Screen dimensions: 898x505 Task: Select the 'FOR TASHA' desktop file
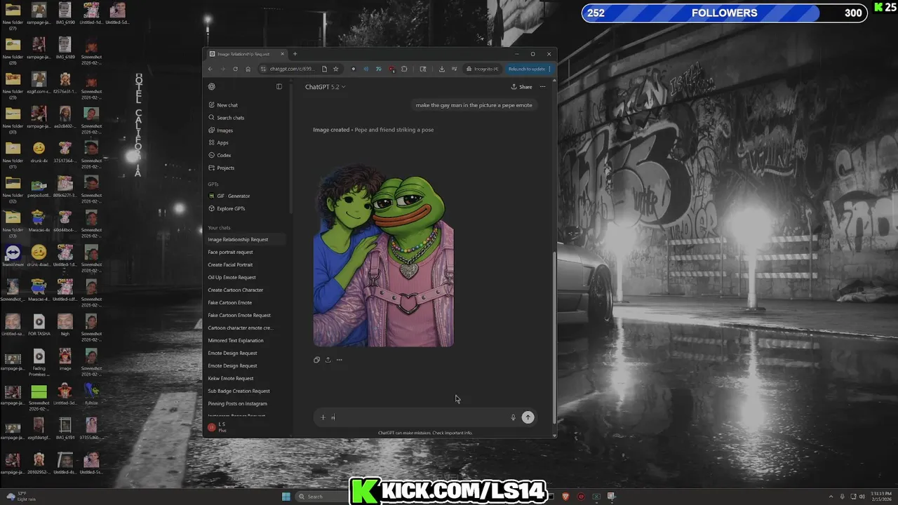point(39,325)
